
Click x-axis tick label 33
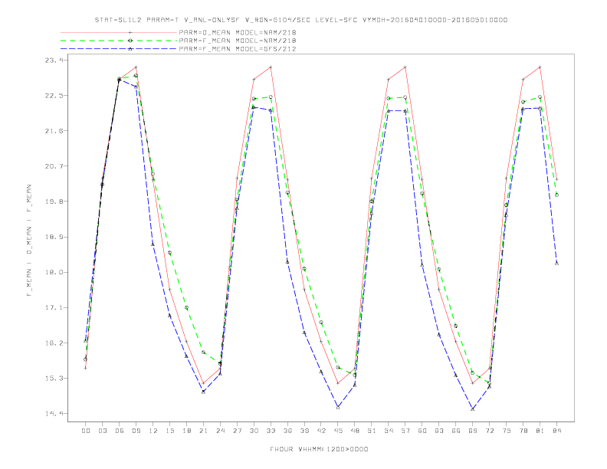[271, 431]
